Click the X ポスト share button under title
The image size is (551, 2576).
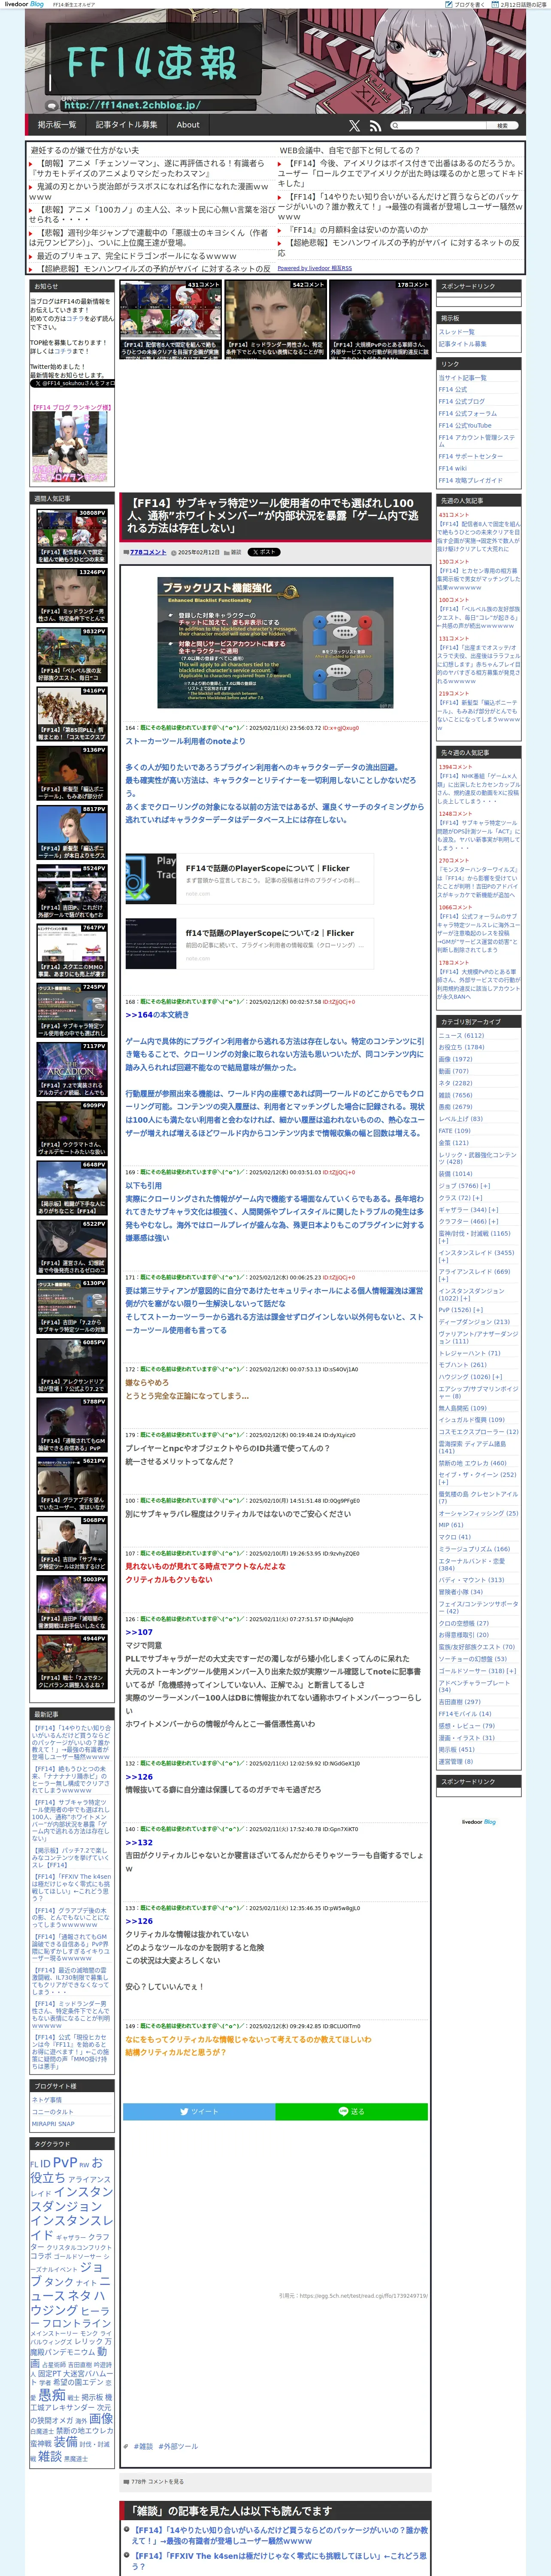tap(264, 552)
